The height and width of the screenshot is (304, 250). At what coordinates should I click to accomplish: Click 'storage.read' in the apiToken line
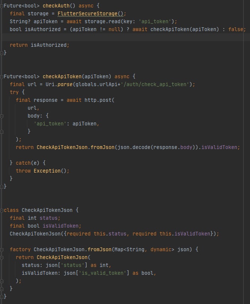pyautogui.click(x=103, y=21)
